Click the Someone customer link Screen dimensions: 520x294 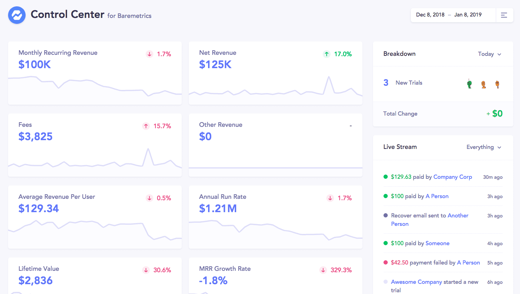[x=437, y=243]
